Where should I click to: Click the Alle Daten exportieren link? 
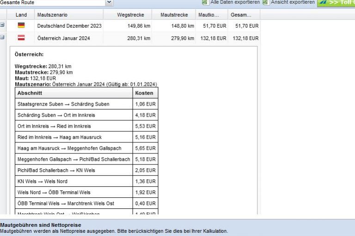[x=234, y=2]
